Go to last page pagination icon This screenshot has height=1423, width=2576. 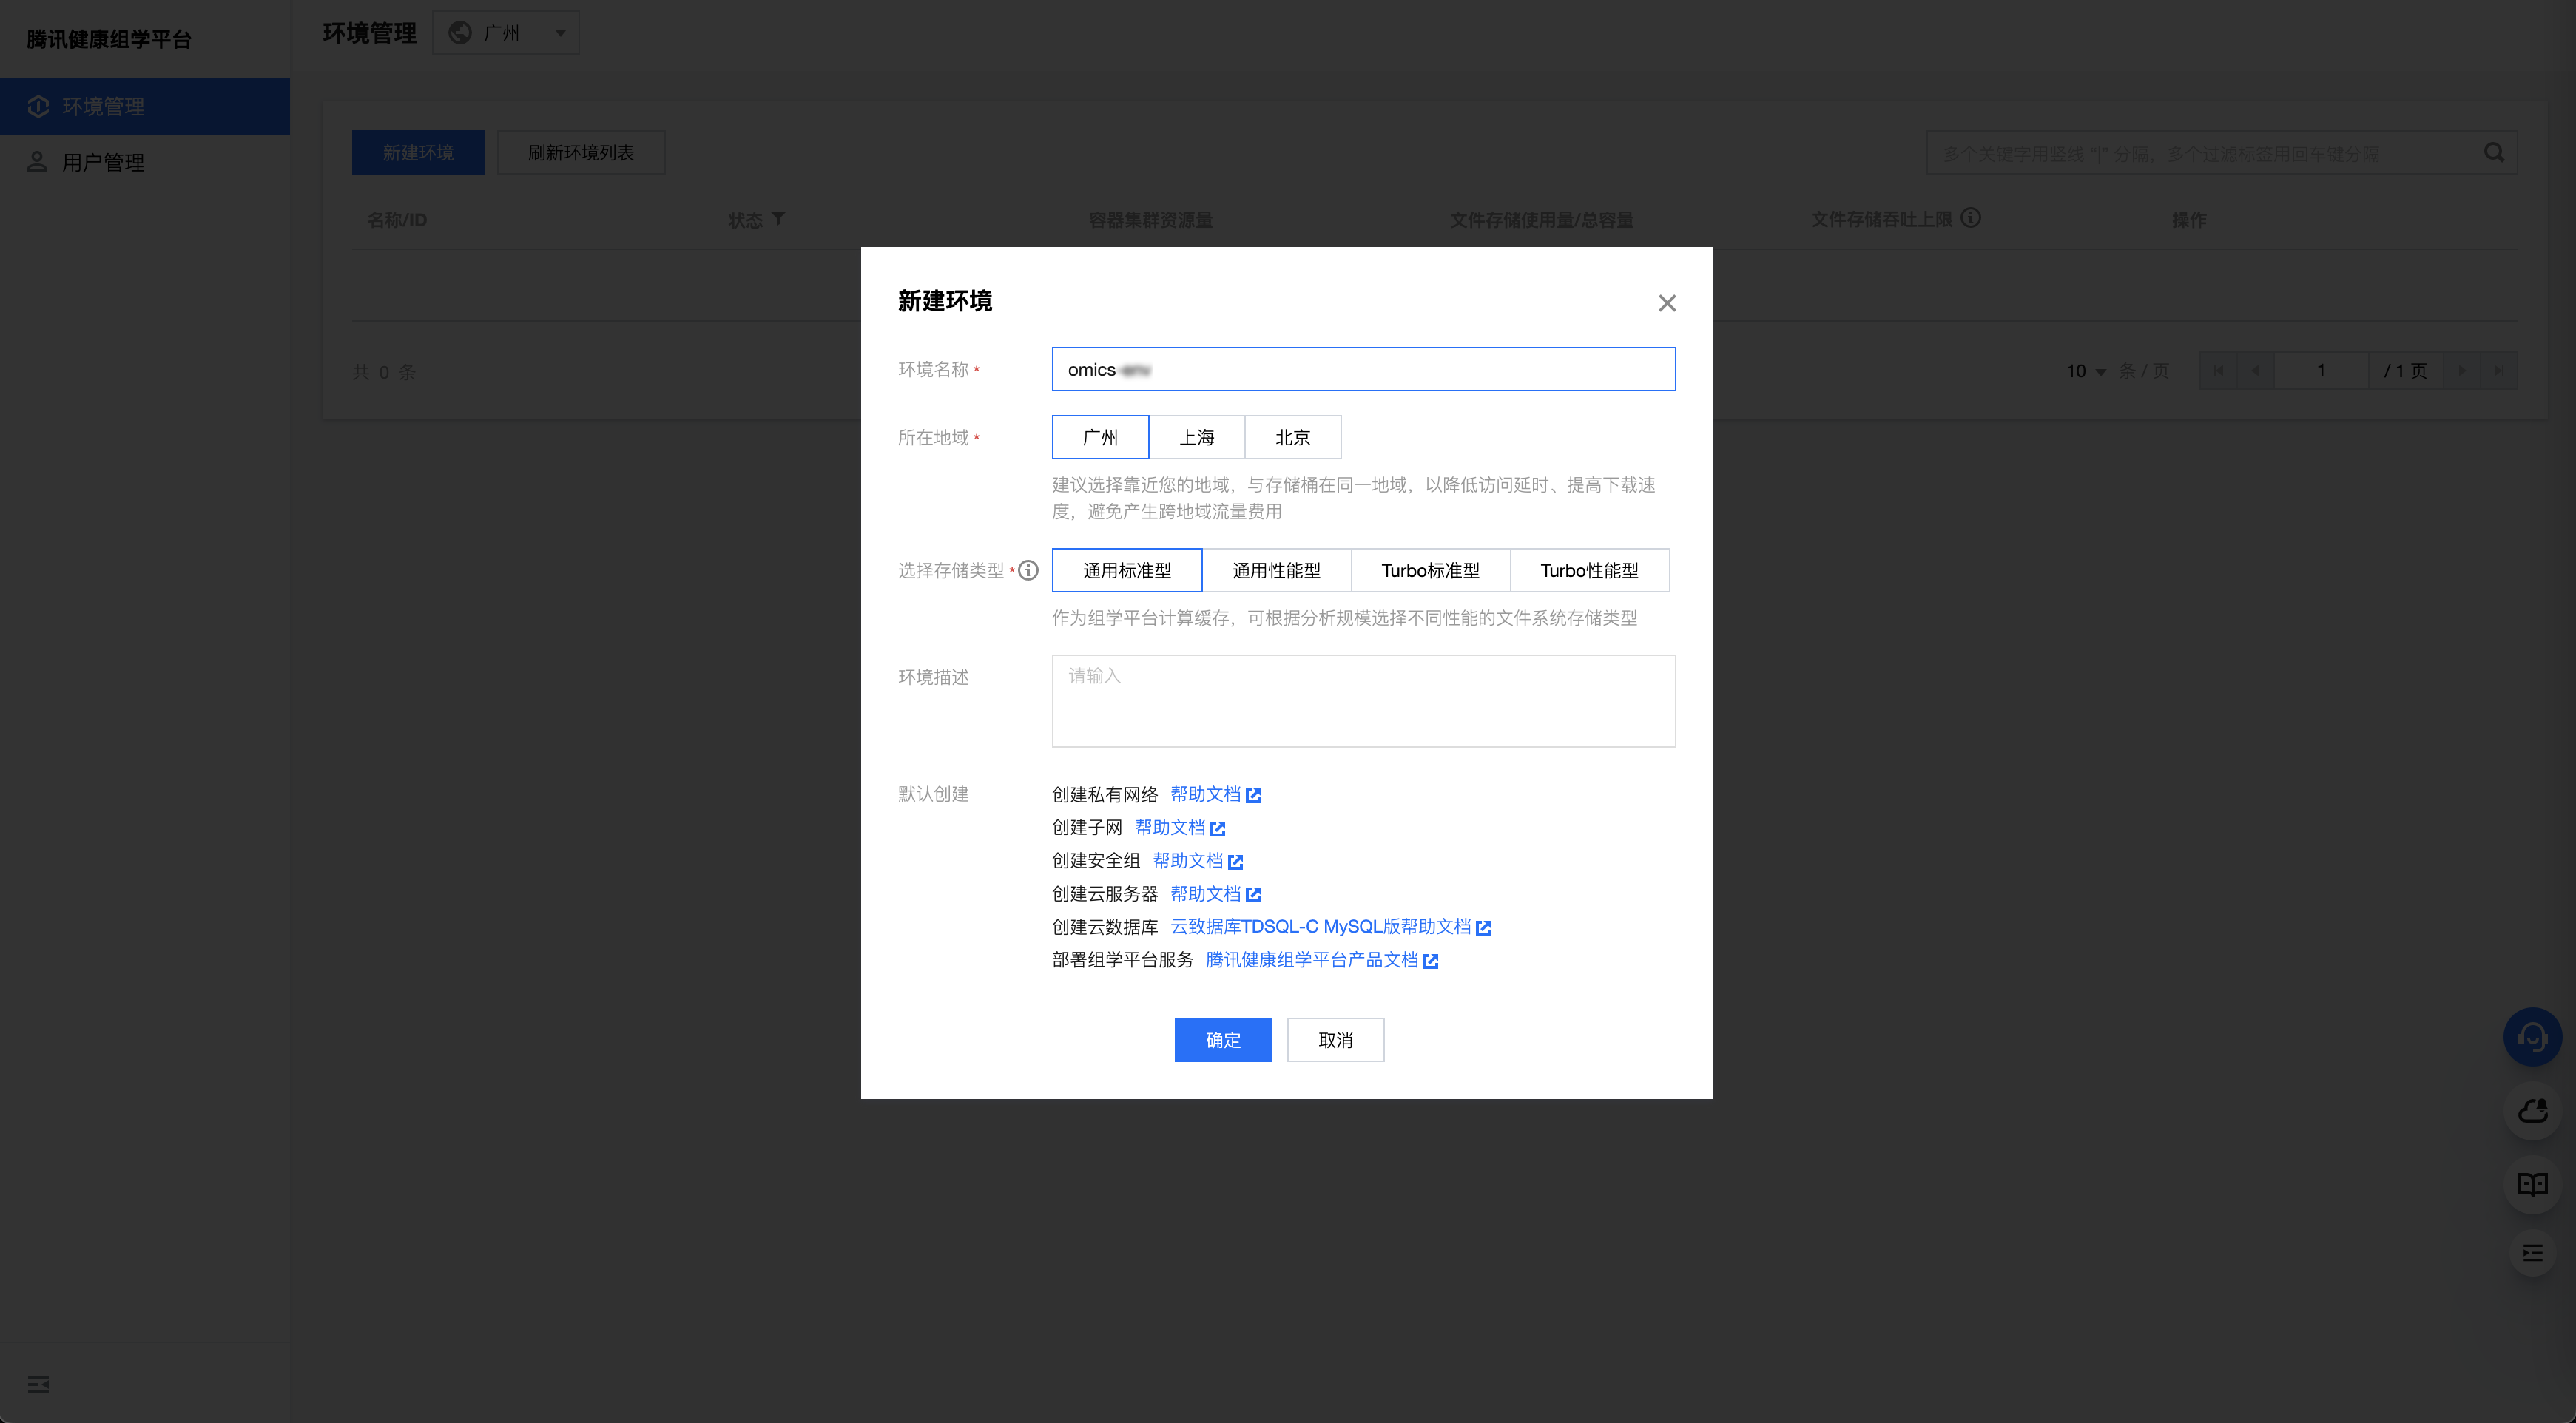click(2499, 371)
